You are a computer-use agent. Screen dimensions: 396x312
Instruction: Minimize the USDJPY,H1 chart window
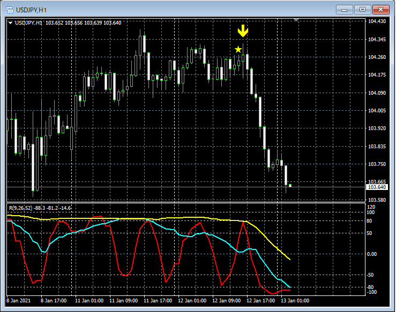(x=344, y=9)
